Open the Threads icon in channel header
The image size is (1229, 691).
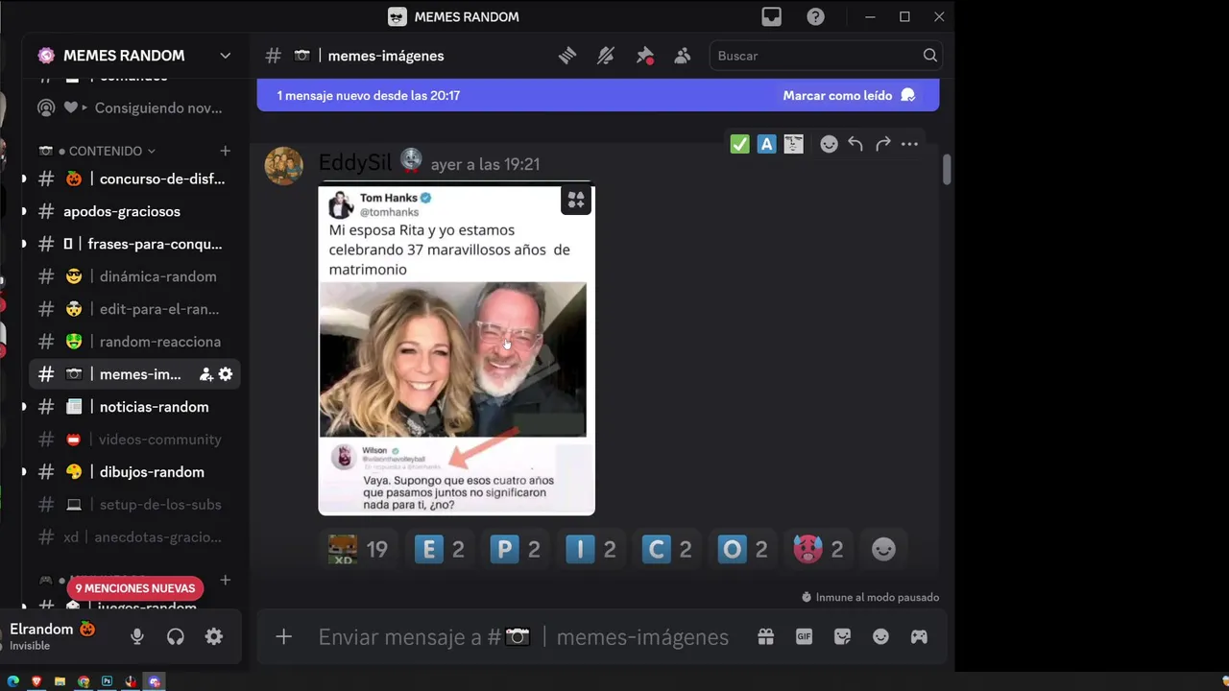pyautogui.click(x=567, y=56)
